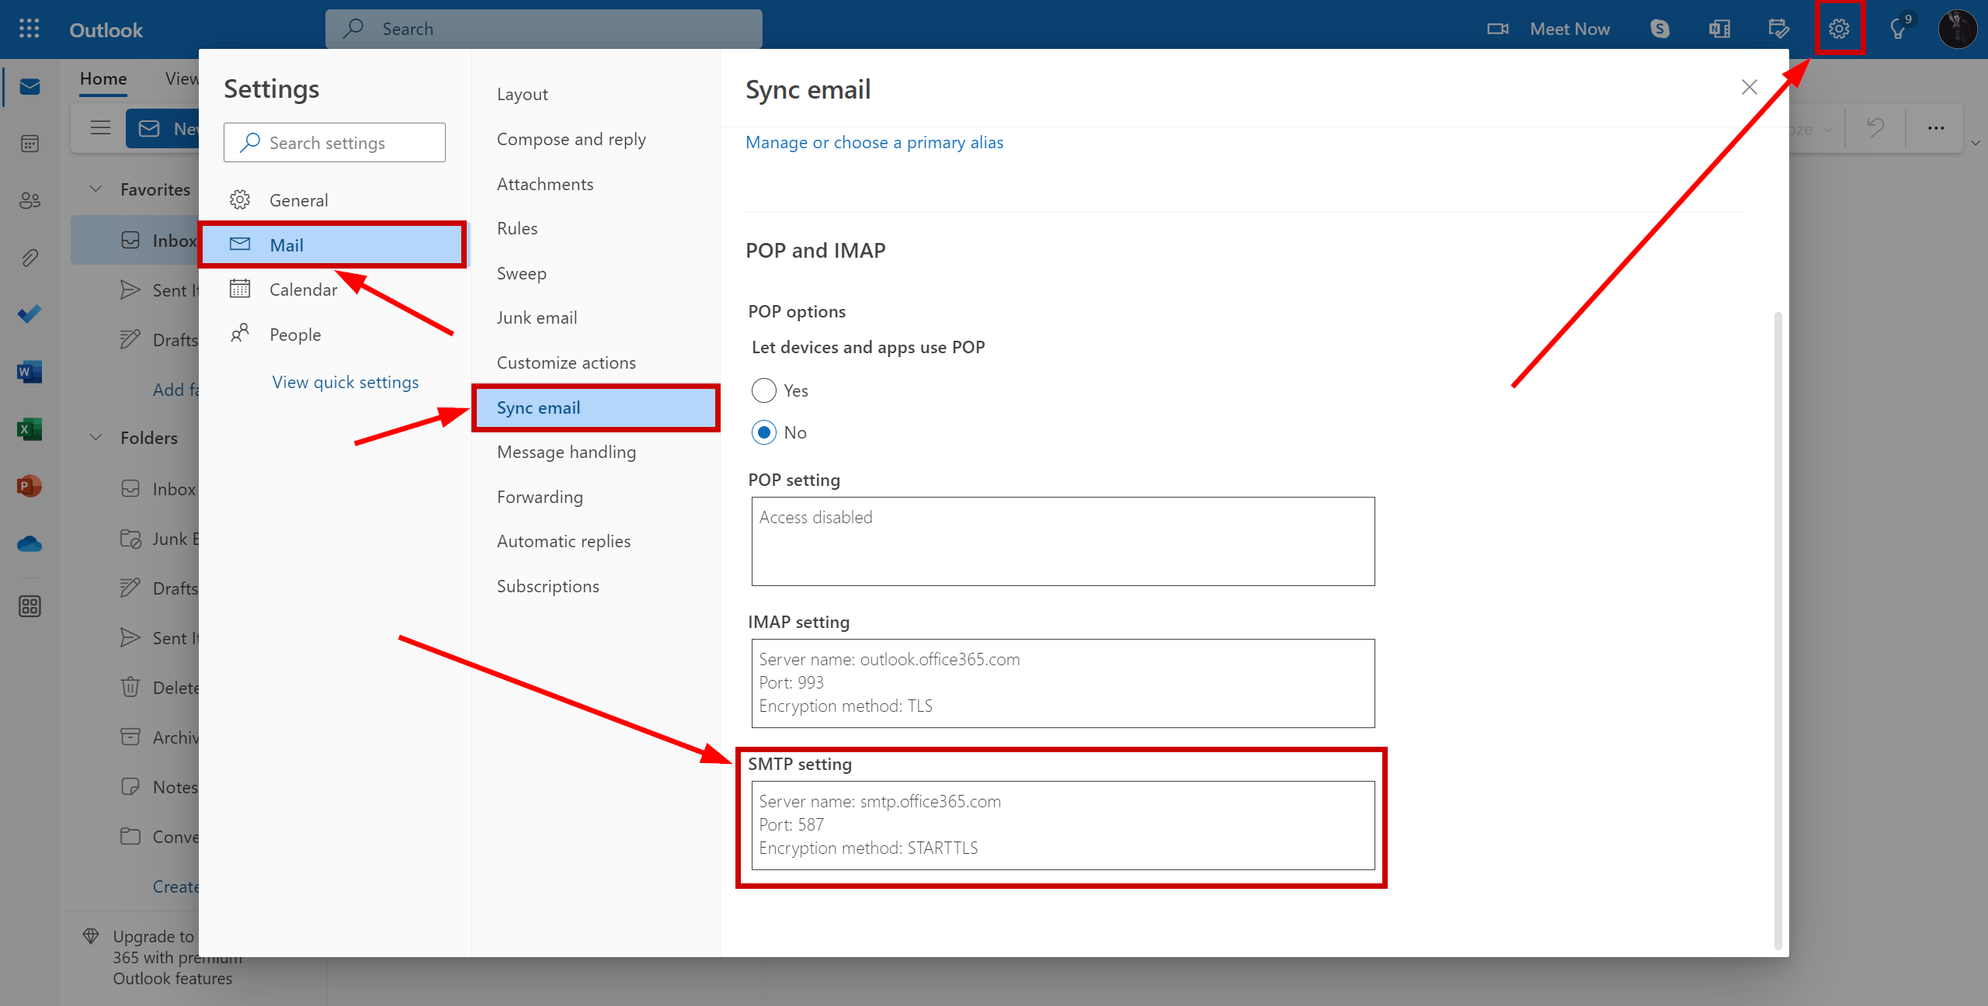The width and height of the screenshot is (1988, 1006).
Task: Open Skype from the header
Action: 1660,29
